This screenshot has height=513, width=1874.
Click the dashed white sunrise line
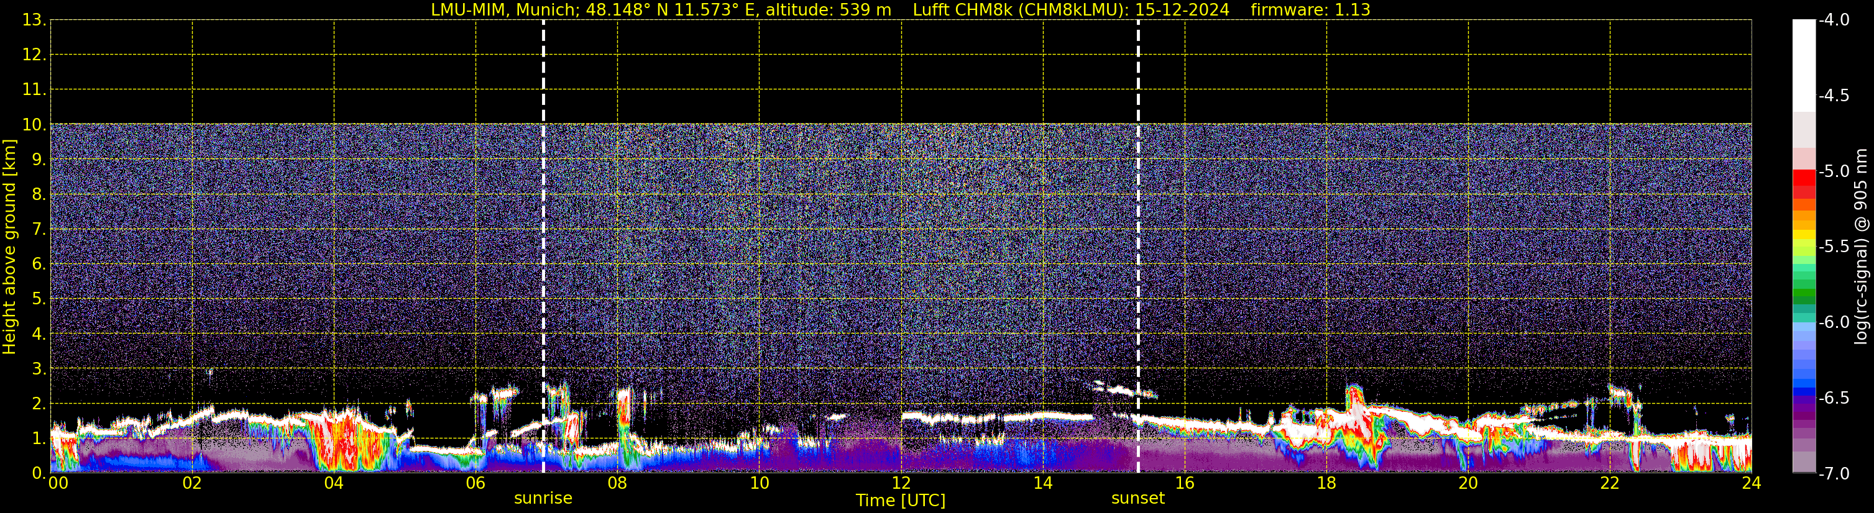(543, 247)
